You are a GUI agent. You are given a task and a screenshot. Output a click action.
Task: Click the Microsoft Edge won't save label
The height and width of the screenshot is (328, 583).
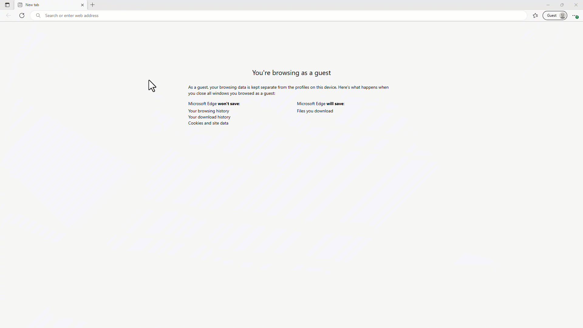pos(214,104)
